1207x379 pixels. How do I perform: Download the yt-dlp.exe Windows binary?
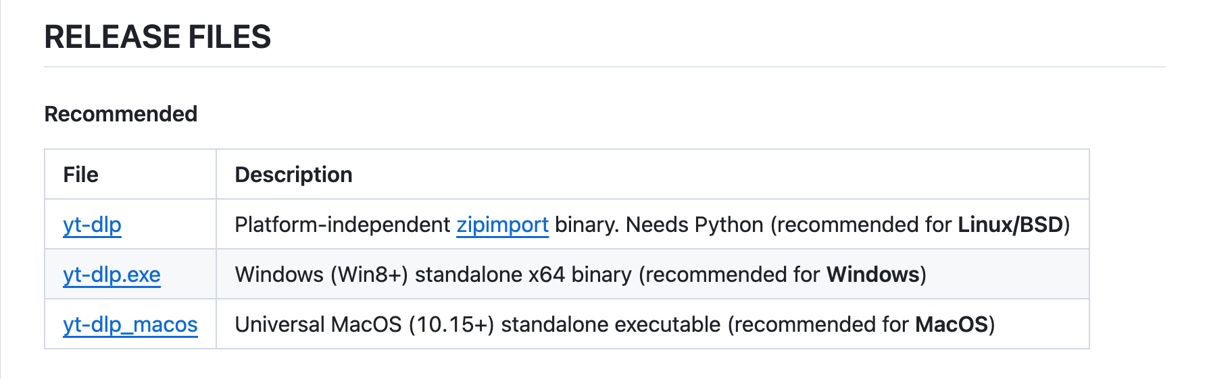tap(112, 274)
